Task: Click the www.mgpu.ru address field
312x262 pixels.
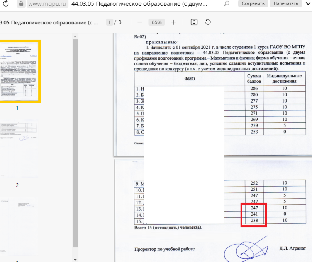Action: click(47, 4)
